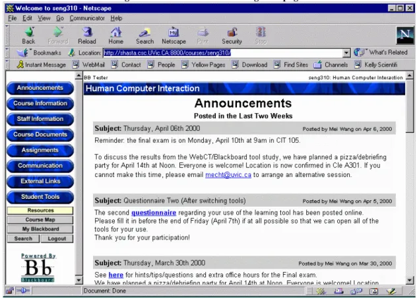The width and height of the screenshot is (417, 298).
Task: Open External Links section
Action: coord(40,181)
